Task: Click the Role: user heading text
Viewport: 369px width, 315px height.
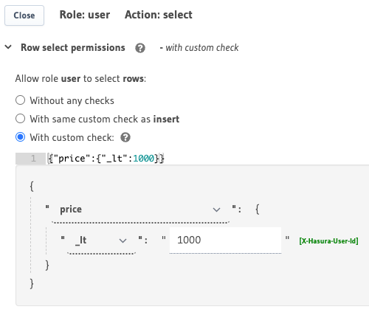Action: (x=85, y=15)
